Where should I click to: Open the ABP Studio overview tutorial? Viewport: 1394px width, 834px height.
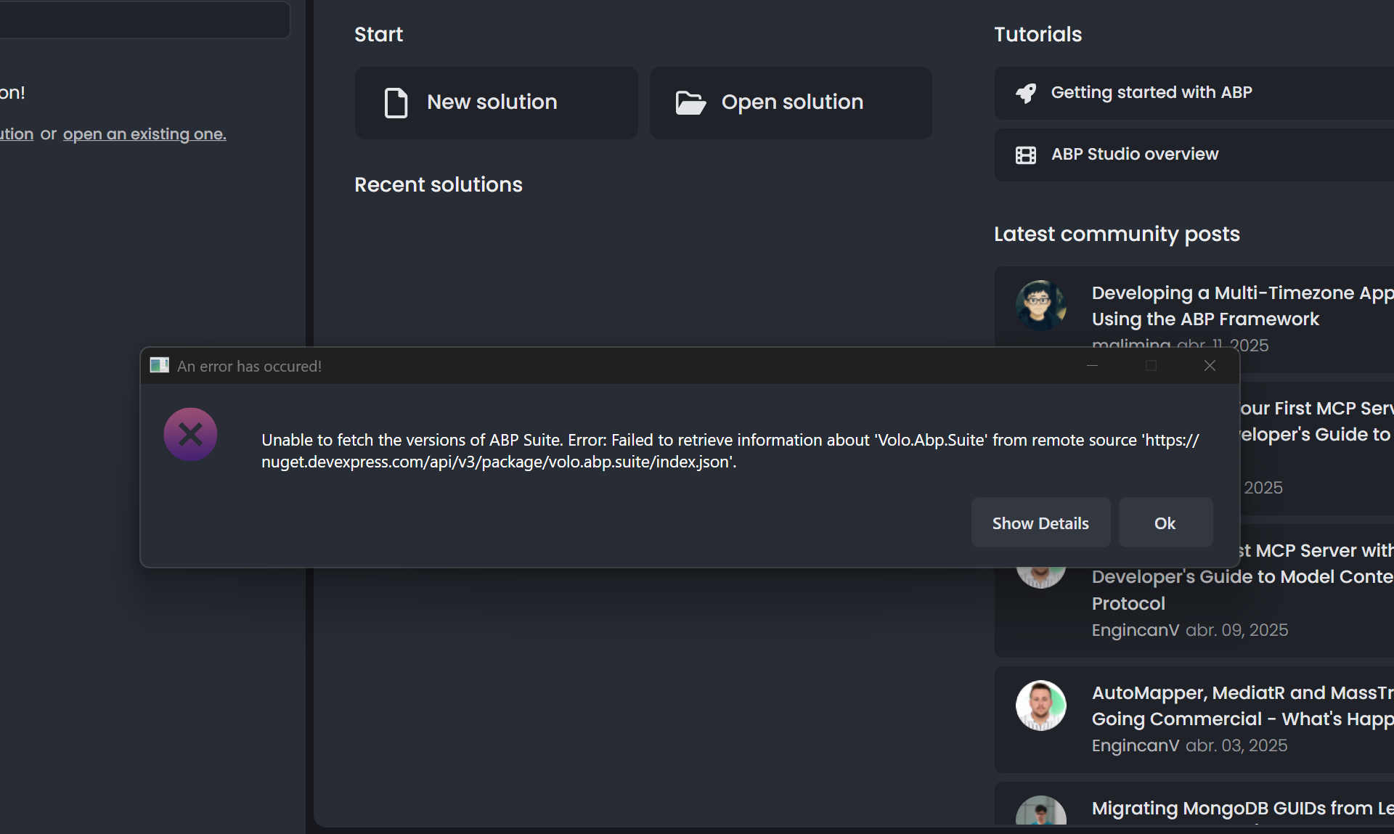[1135, 155]
